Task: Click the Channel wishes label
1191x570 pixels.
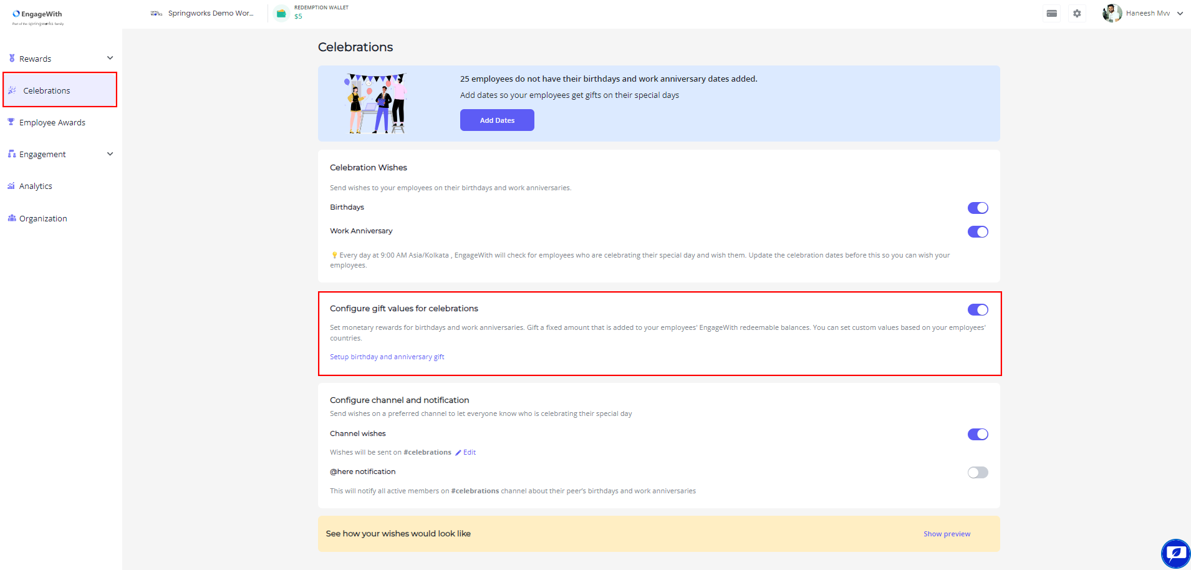Action: pos(358,433)
